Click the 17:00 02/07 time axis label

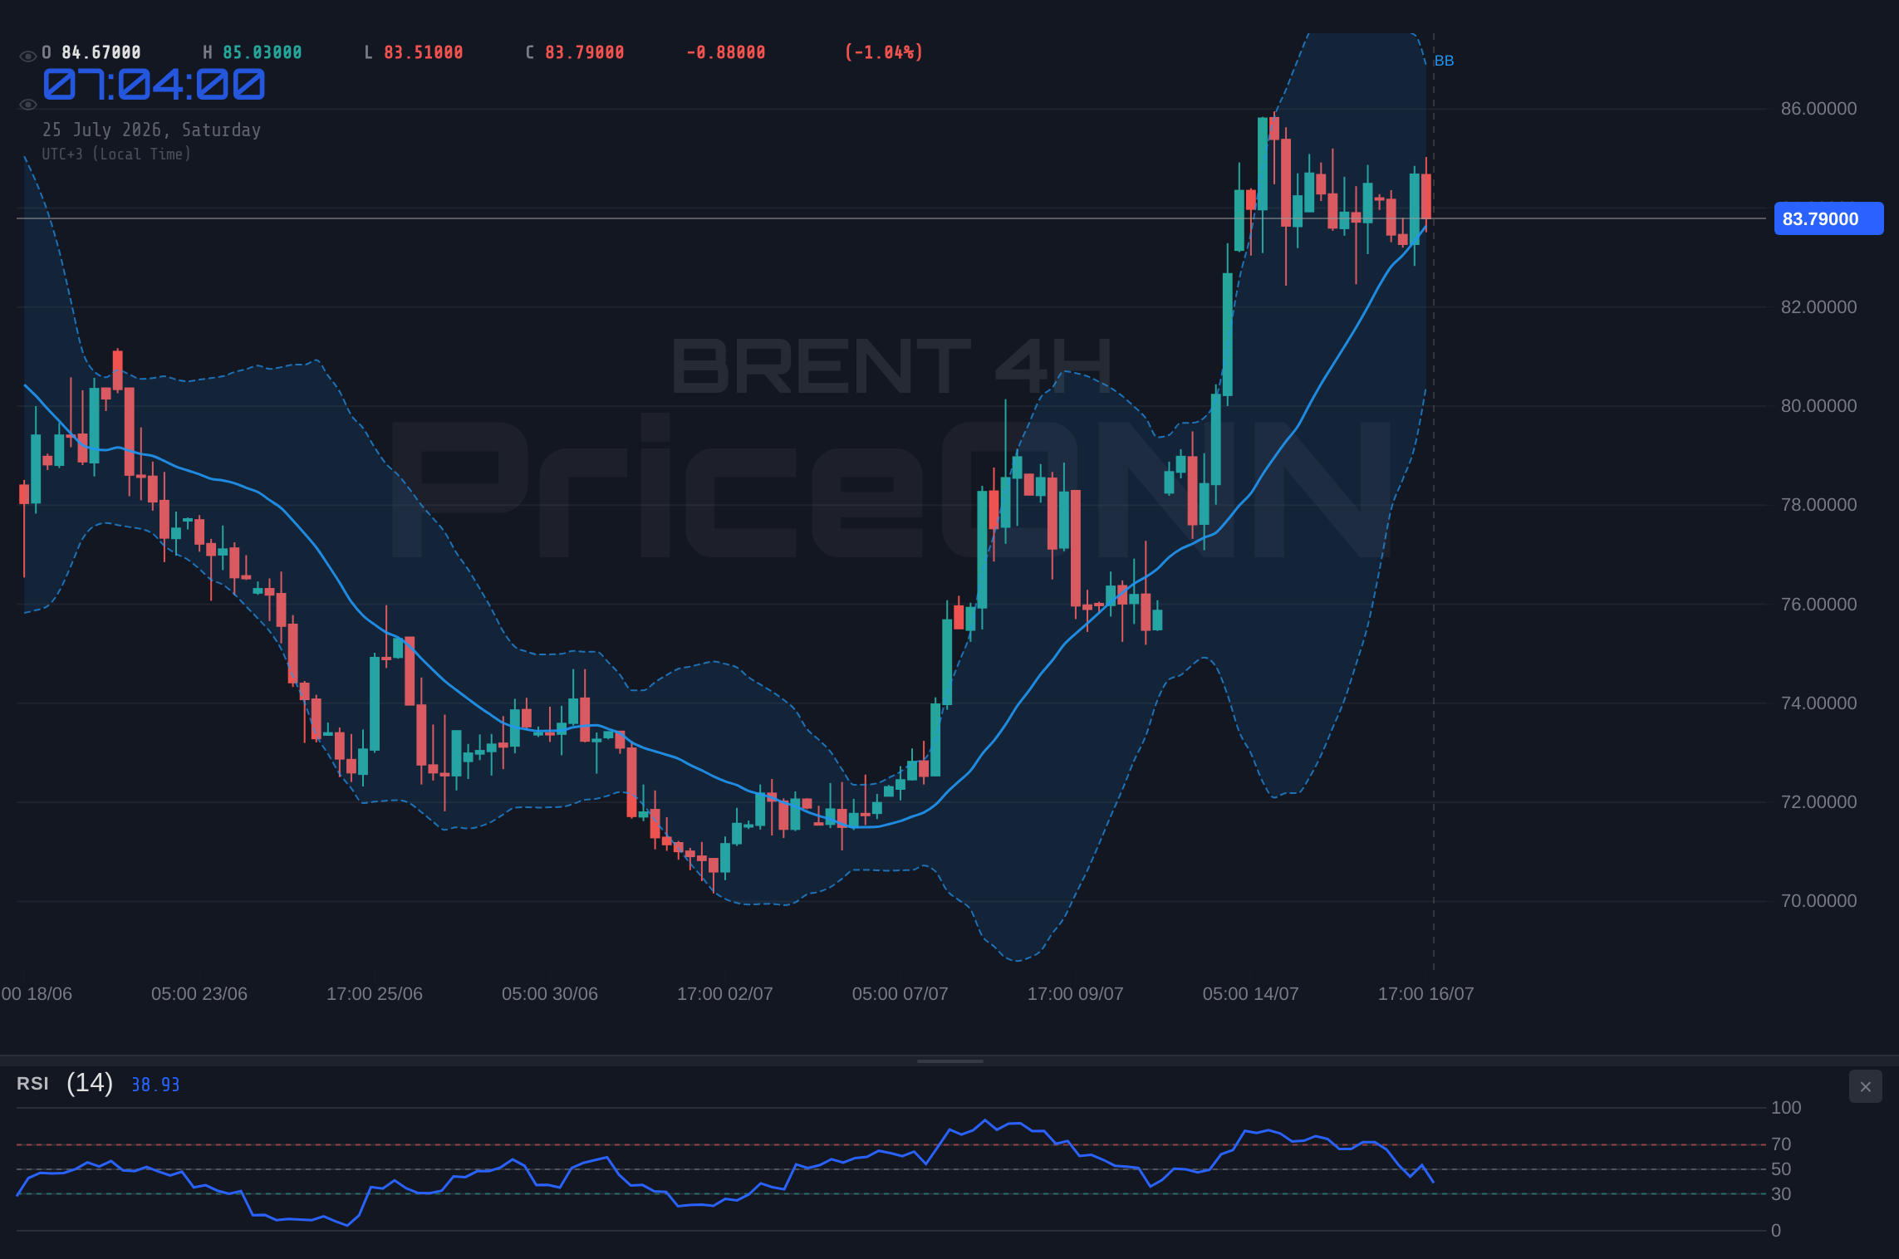click(x=725, y=994)
